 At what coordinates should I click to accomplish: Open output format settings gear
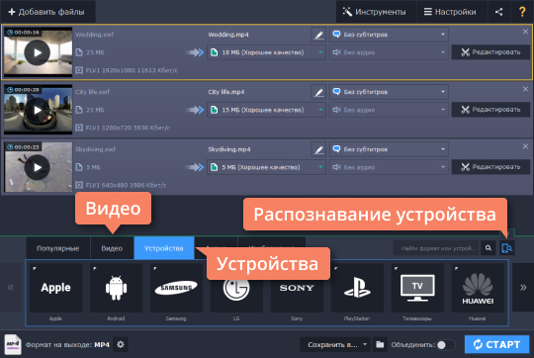tap(121, 344)
